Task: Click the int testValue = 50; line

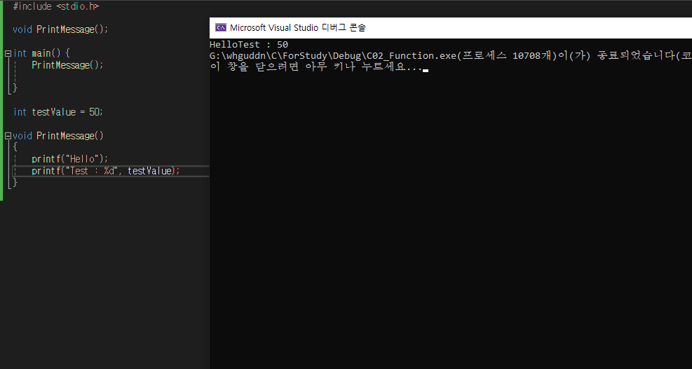Action: click(57, 112)
